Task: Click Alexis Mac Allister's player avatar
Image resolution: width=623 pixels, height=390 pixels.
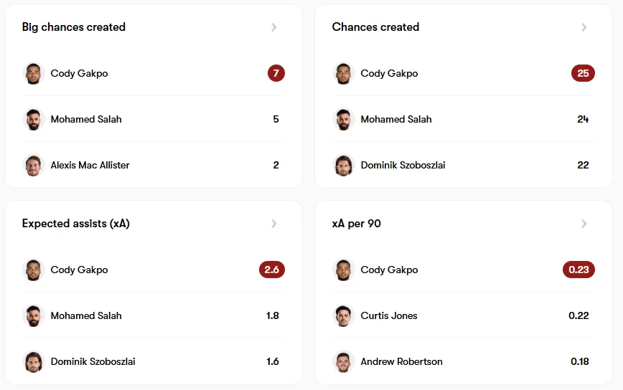Action: 34,165
